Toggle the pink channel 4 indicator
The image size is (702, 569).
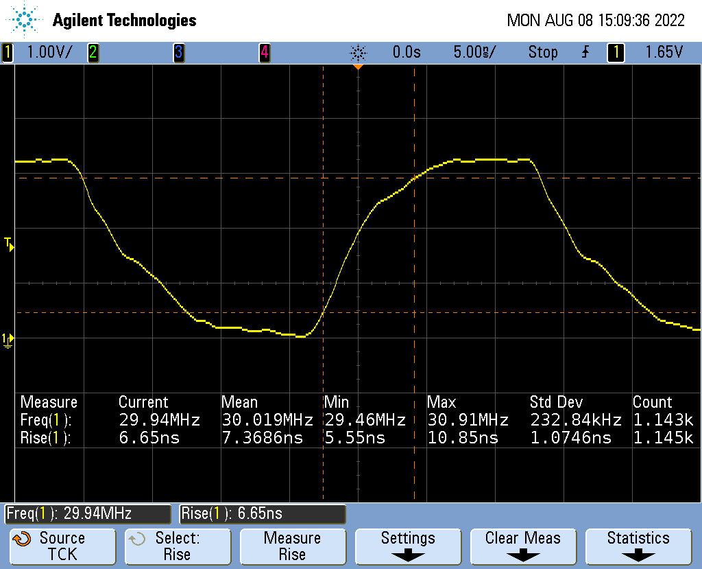pyautogui.click(x=264, y=52)
